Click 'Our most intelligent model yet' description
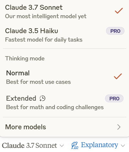Viewport: 129px width, 152px height. click(46, 16)
